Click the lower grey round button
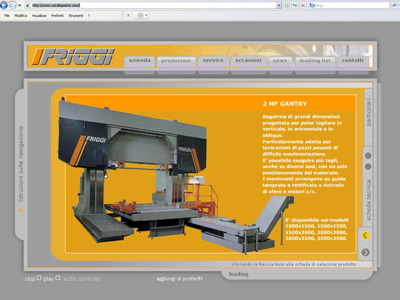Screen dimensions: 400x300 point(368,167)
